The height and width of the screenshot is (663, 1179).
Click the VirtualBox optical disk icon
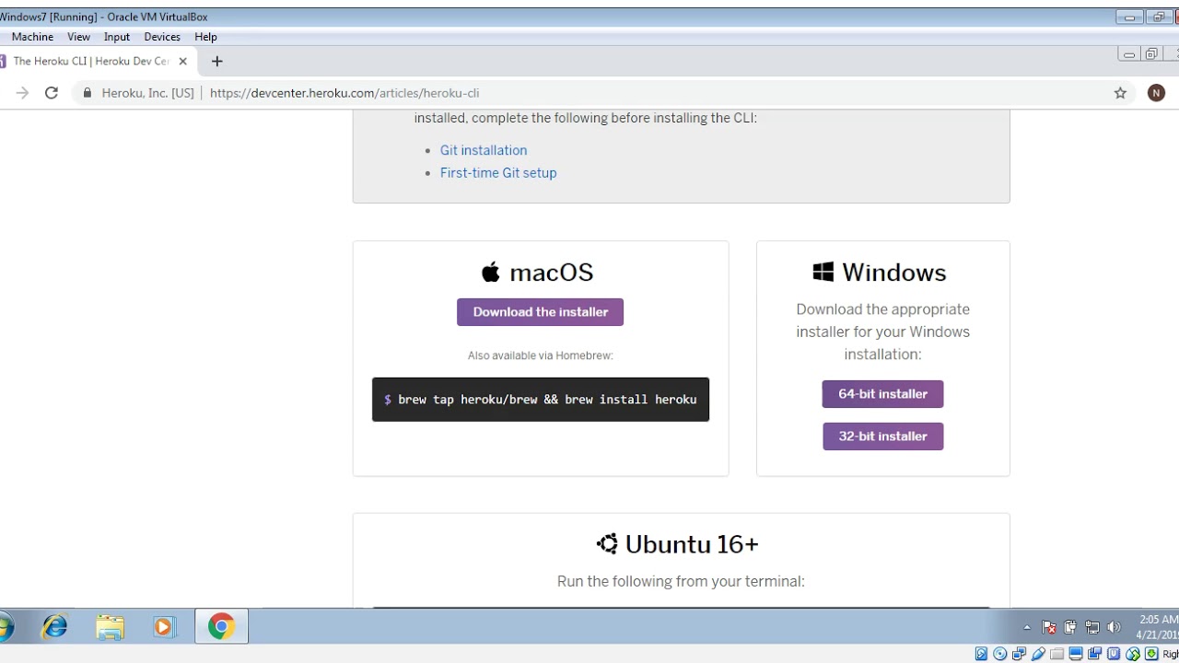(1000, 654)
